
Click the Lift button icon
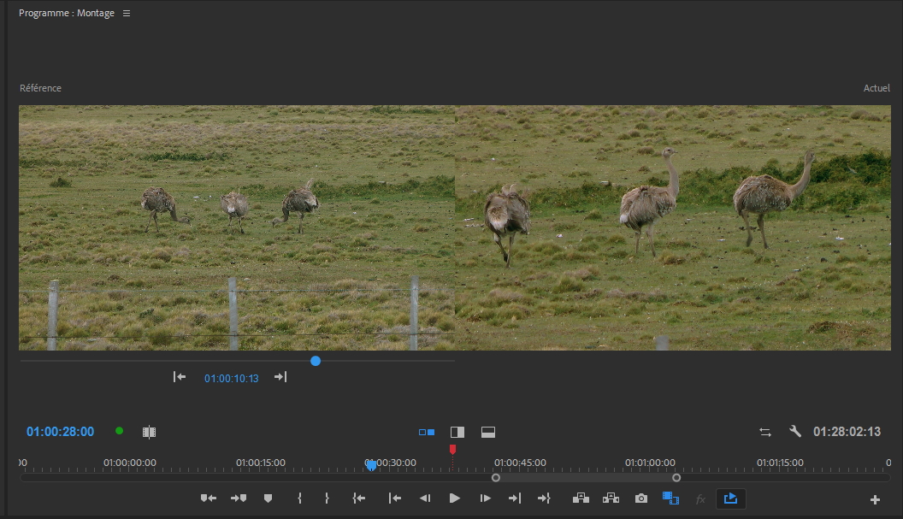[x=581, y=498]
